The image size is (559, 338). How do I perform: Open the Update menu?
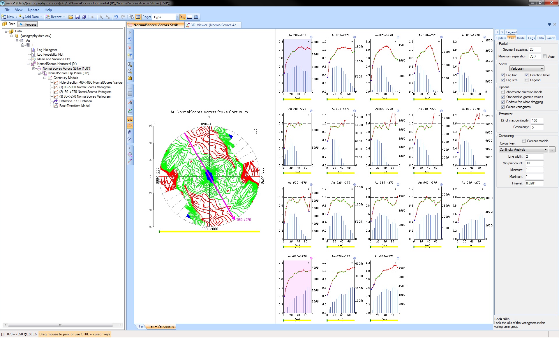click(33, 10)
